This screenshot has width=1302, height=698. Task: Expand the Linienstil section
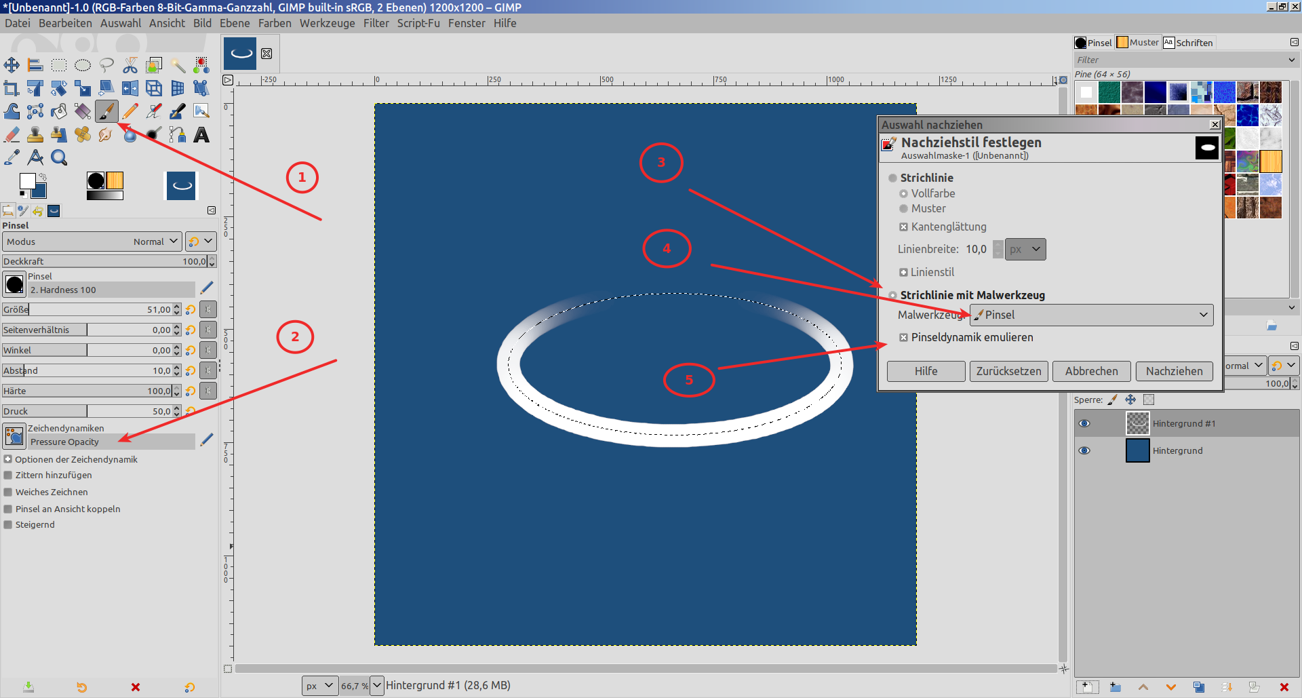[x=903, y=272]
